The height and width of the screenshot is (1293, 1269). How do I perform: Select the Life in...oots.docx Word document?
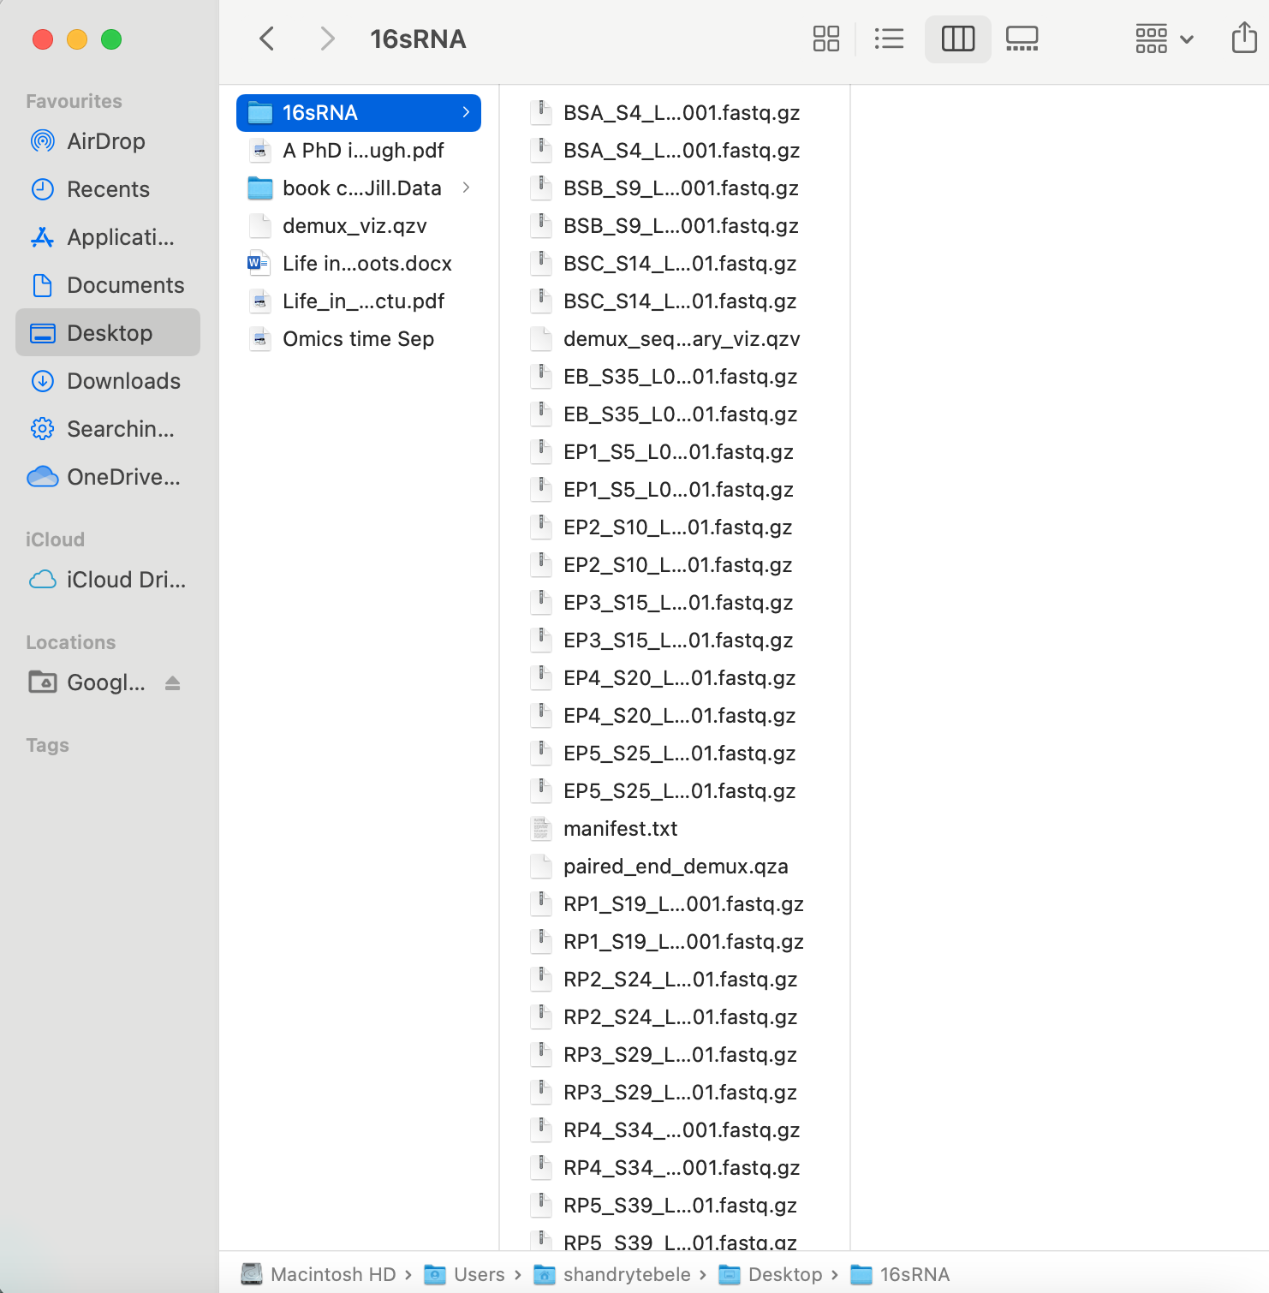(x=366, y=264)
